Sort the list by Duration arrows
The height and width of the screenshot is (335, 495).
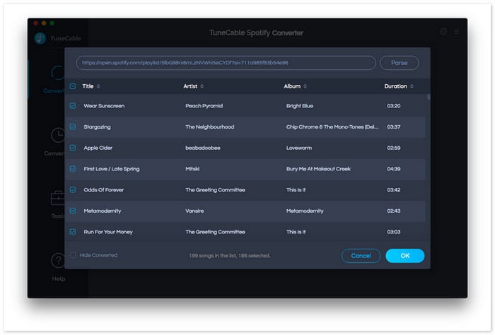(x=412, y=86)
